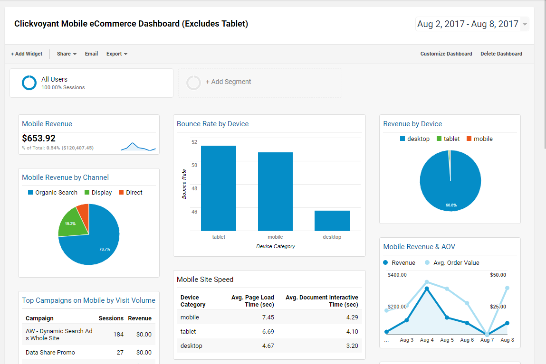The height and width of the screenshot is (364, 546).
Task: Click the Aug 7 data point on line chart
Action: [x=487, y=334]
